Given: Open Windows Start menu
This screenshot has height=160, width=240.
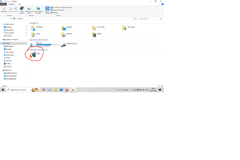Looking at the screenshot, I should tap(3, 90).
